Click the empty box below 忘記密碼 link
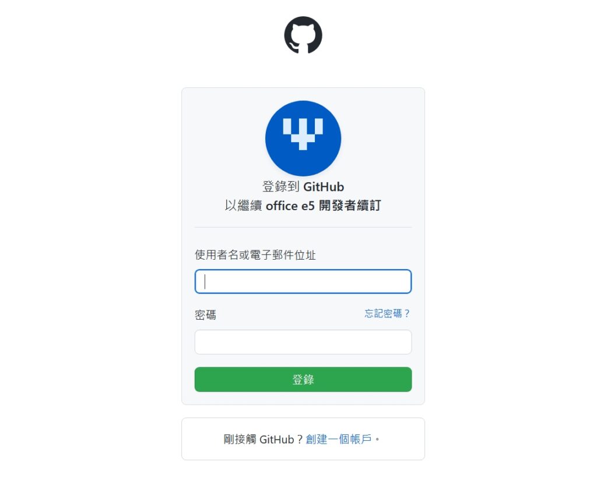 click(x=303, y=342)
